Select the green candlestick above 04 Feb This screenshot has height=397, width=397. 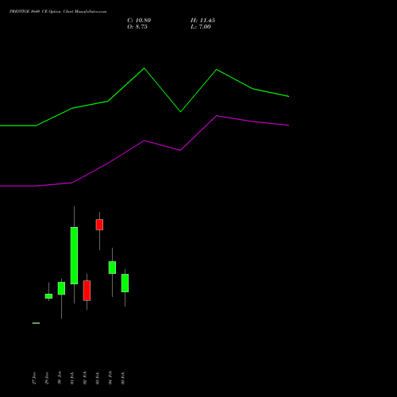click(x=112, y=268)
